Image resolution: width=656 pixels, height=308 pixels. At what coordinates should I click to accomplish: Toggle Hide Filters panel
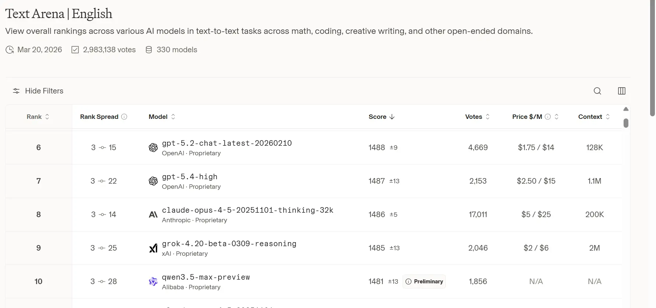[x=38, y=91]
